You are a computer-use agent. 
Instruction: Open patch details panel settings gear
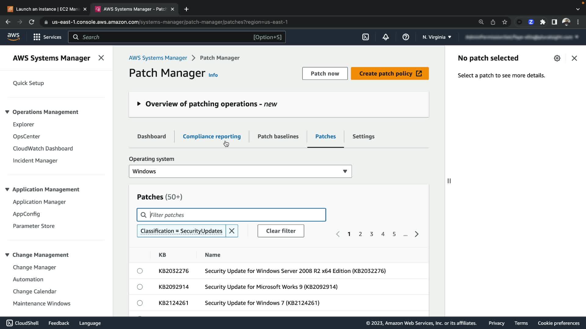coord(557,58)
